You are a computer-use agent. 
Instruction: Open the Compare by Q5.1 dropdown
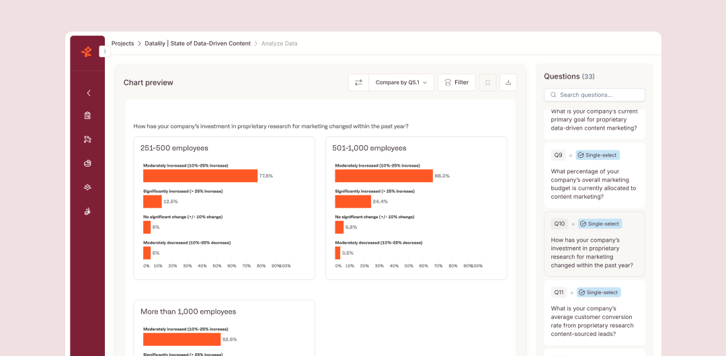pyautogui.click(x=401, y=83)
